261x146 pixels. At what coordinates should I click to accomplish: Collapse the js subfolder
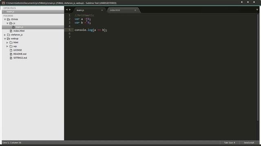(x=7, y=24)
